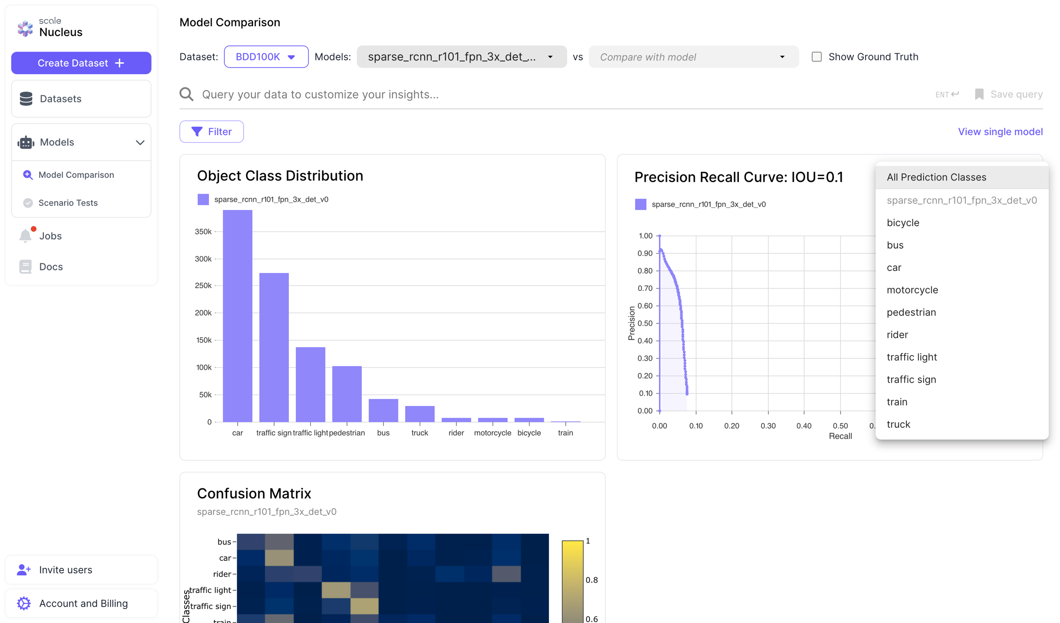Select traffic sign from the class list
This screenshot has width=1060, height=623.
tap(962, 379)
